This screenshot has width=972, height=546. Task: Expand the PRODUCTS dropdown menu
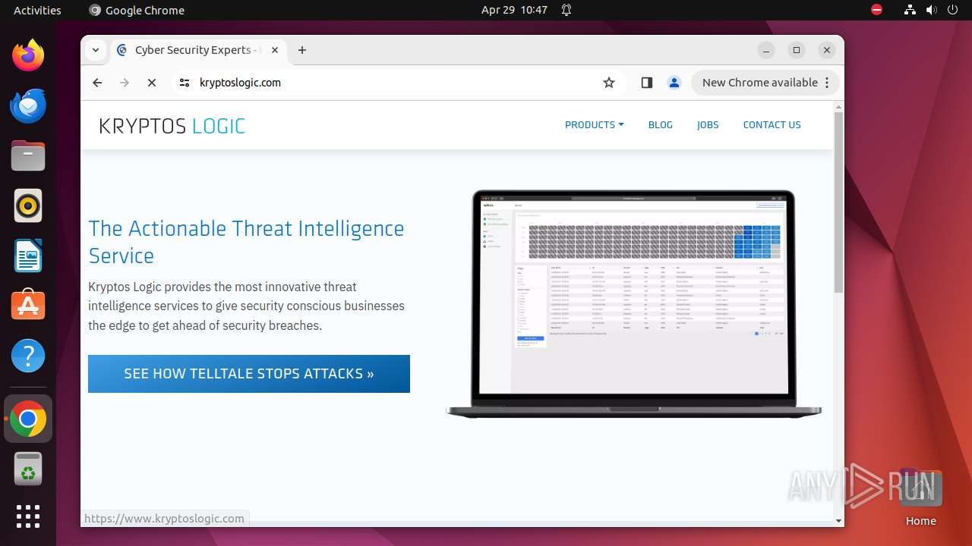click(x=594, y=125)
